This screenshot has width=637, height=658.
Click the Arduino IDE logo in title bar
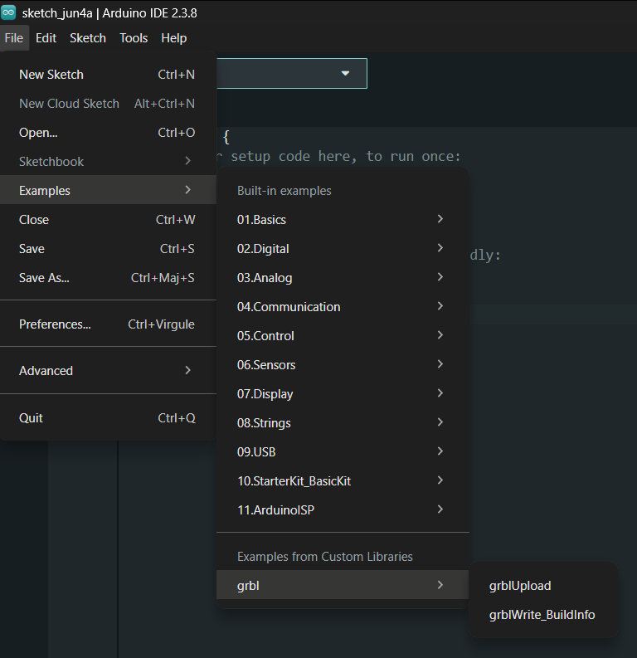point(8,12)
